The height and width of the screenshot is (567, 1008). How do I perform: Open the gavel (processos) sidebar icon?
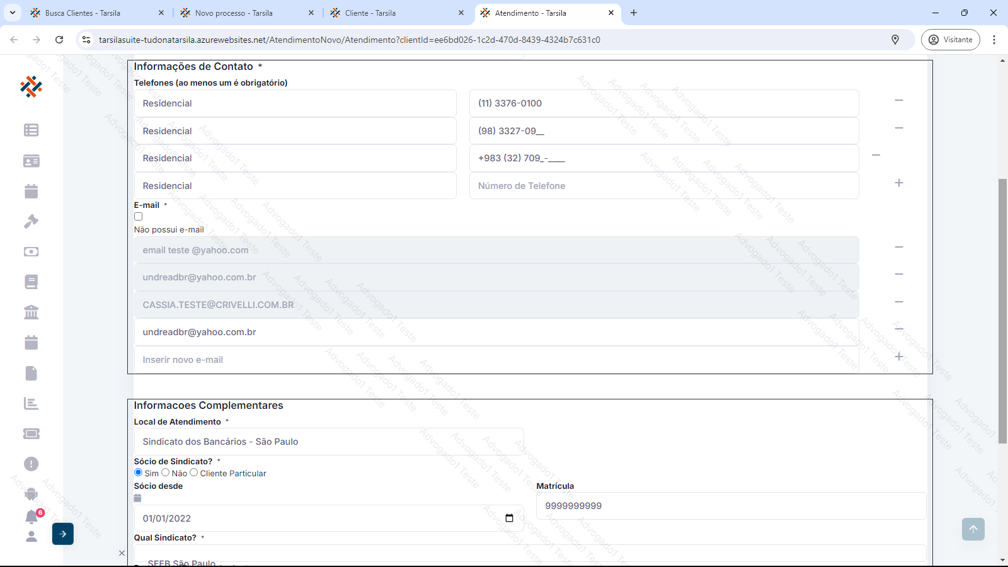31,221
